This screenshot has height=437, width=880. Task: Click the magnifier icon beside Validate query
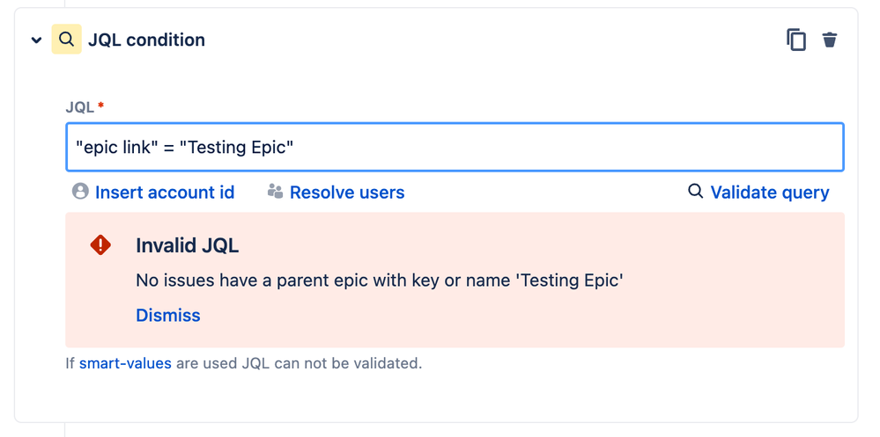tap(695, 192)
